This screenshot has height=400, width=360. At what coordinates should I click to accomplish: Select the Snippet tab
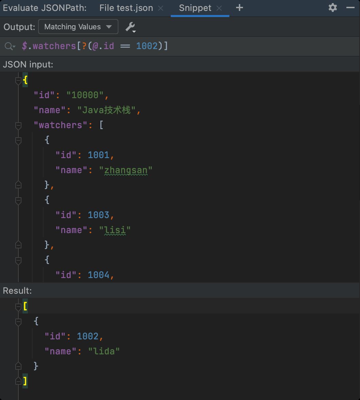195,8
